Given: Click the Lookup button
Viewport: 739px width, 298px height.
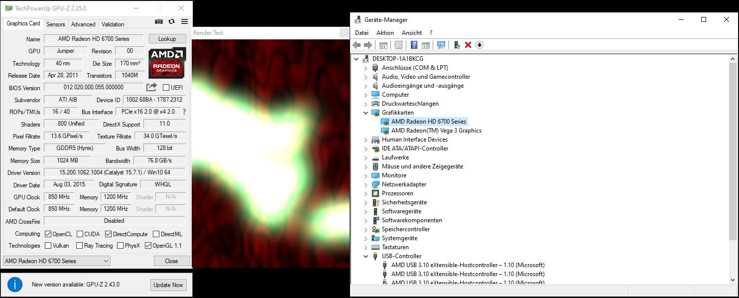Looking at the screenshot, I should (167, 39).
